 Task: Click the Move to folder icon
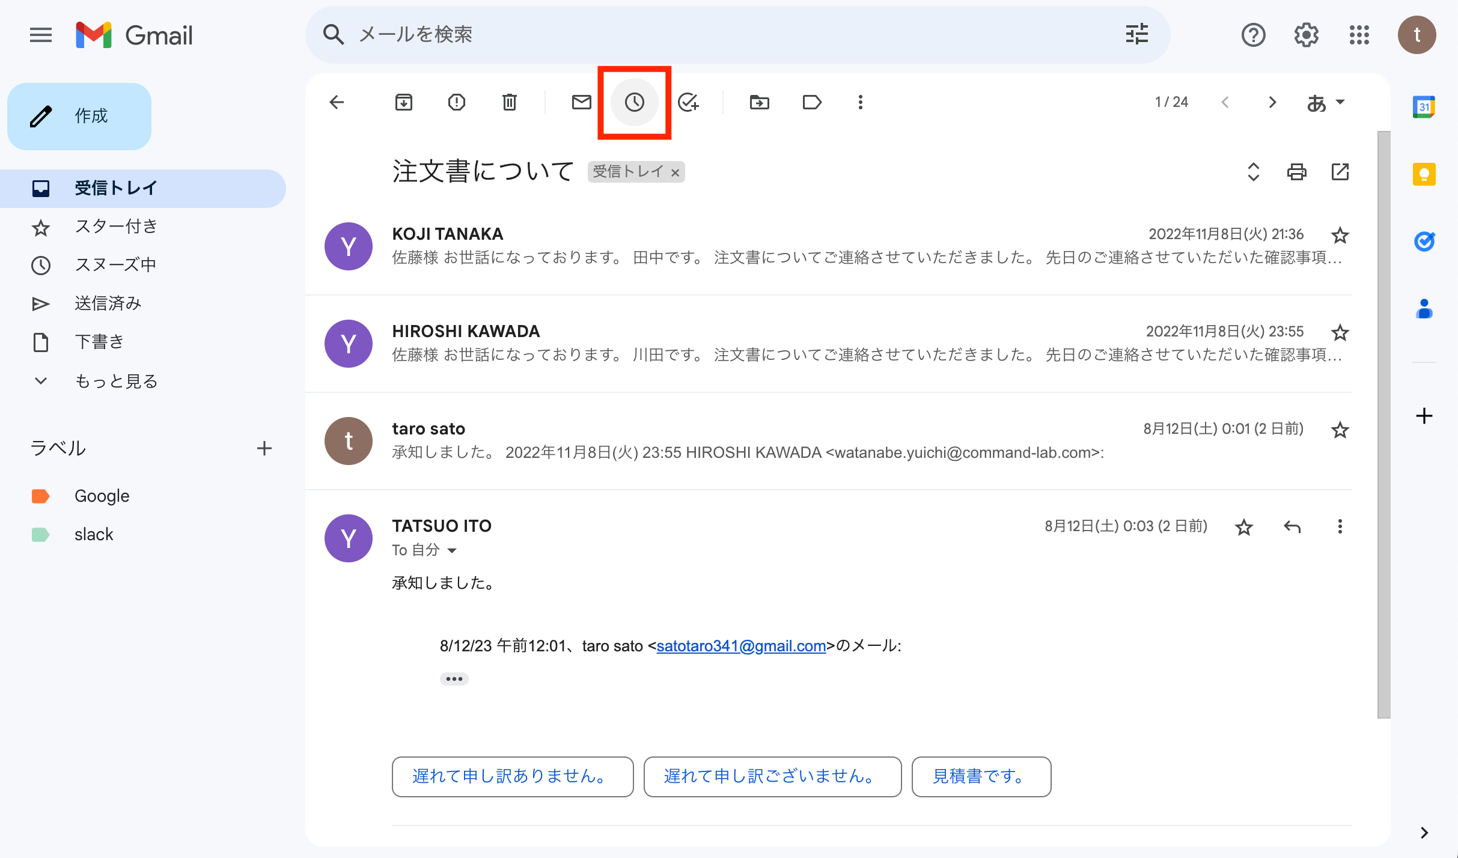point(760,102)
